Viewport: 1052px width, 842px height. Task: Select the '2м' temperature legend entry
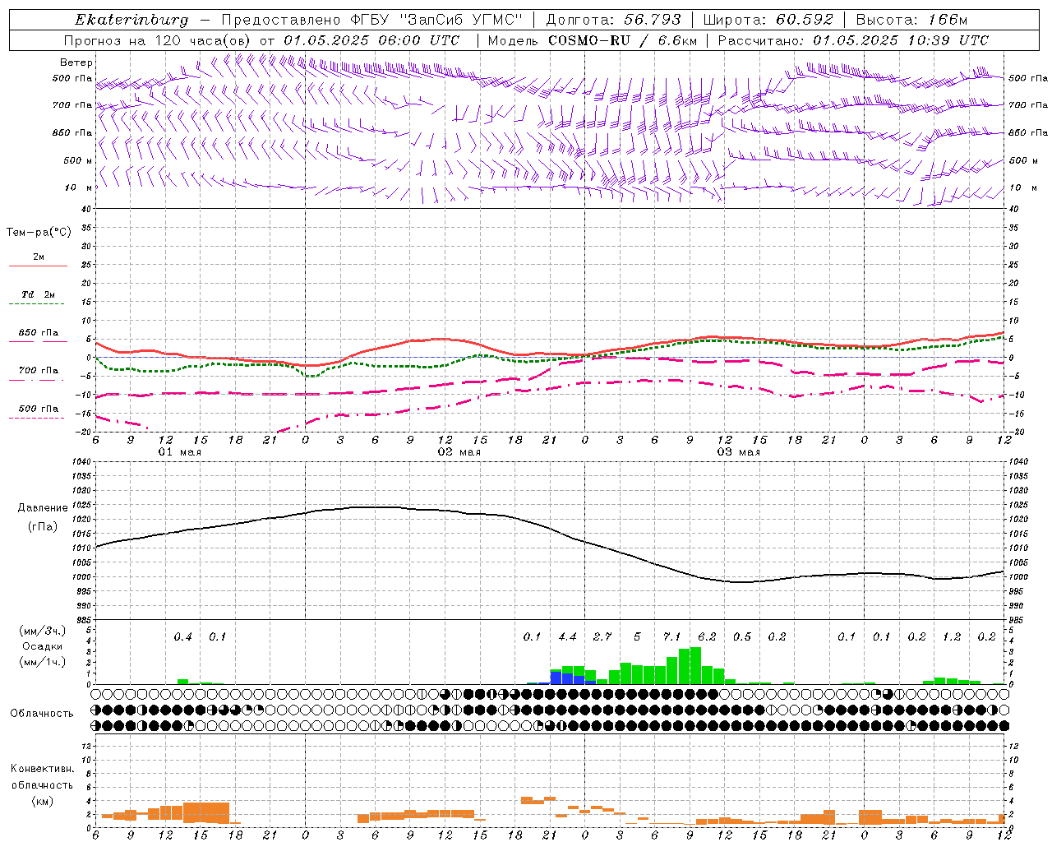pos(39,257)
